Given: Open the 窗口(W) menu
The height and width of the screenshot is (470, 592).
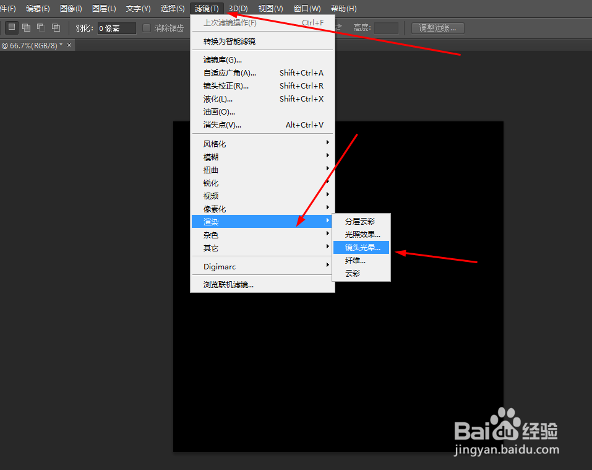Looking at the screenshot, I should pos(306,8).
